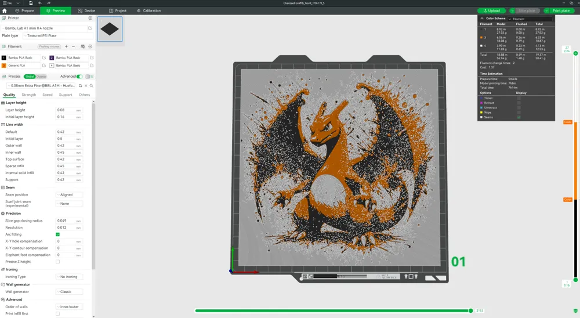The image size is (580, 318).
Task: Open the dropdown arrow beside Print plate
Action: (546, 11)
